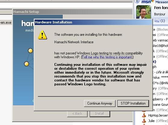Click the Install button in Hamachi Setup
The width and height of the screenshot is (168, 125).
100,114
